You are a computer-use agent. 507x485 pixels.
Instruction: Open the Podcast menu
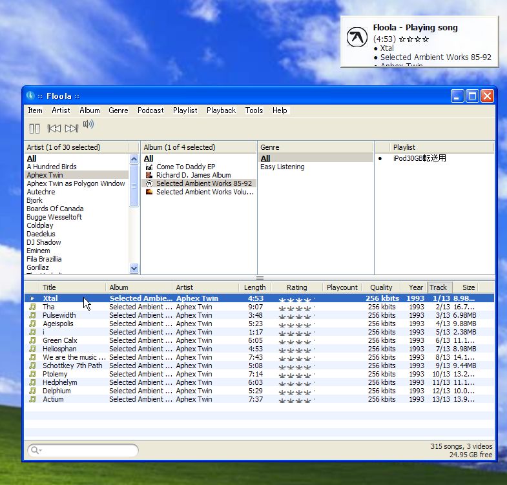(150, 110)
